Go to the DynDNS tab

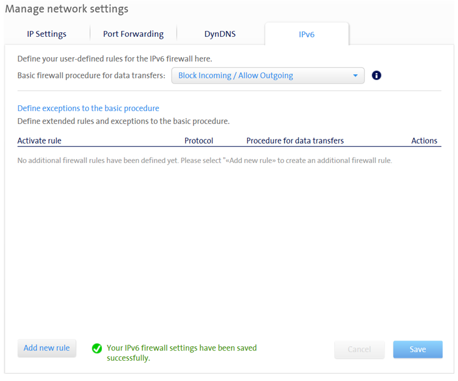pos(220,34)
